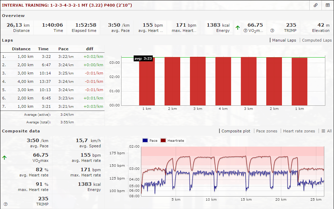Click the avg: 3:23 chart label
The image size is (334, 209).
tap(143, 58)
